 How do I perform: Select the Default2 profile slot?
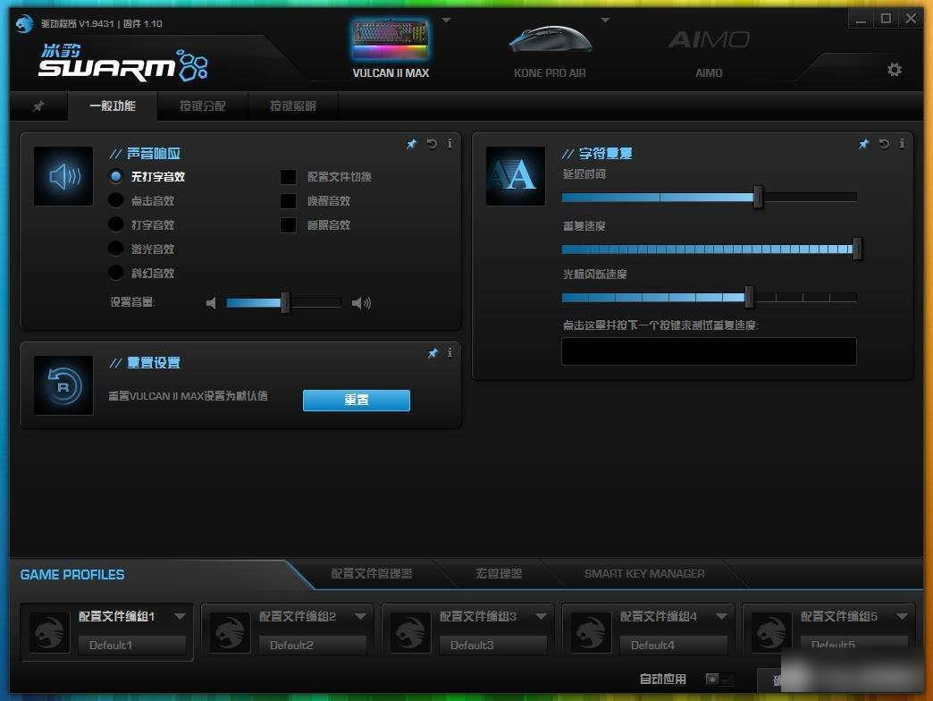(x=313, y=645)
